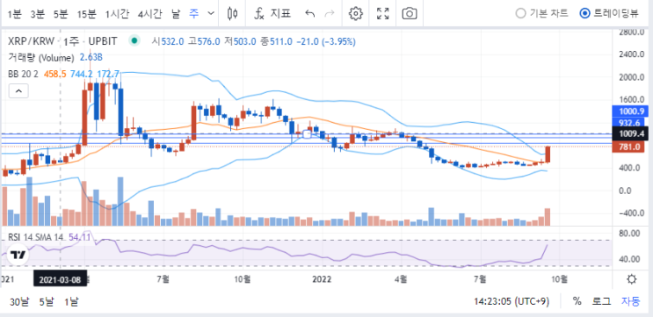Click the 2022 time axis label

(x=321, y=279)
